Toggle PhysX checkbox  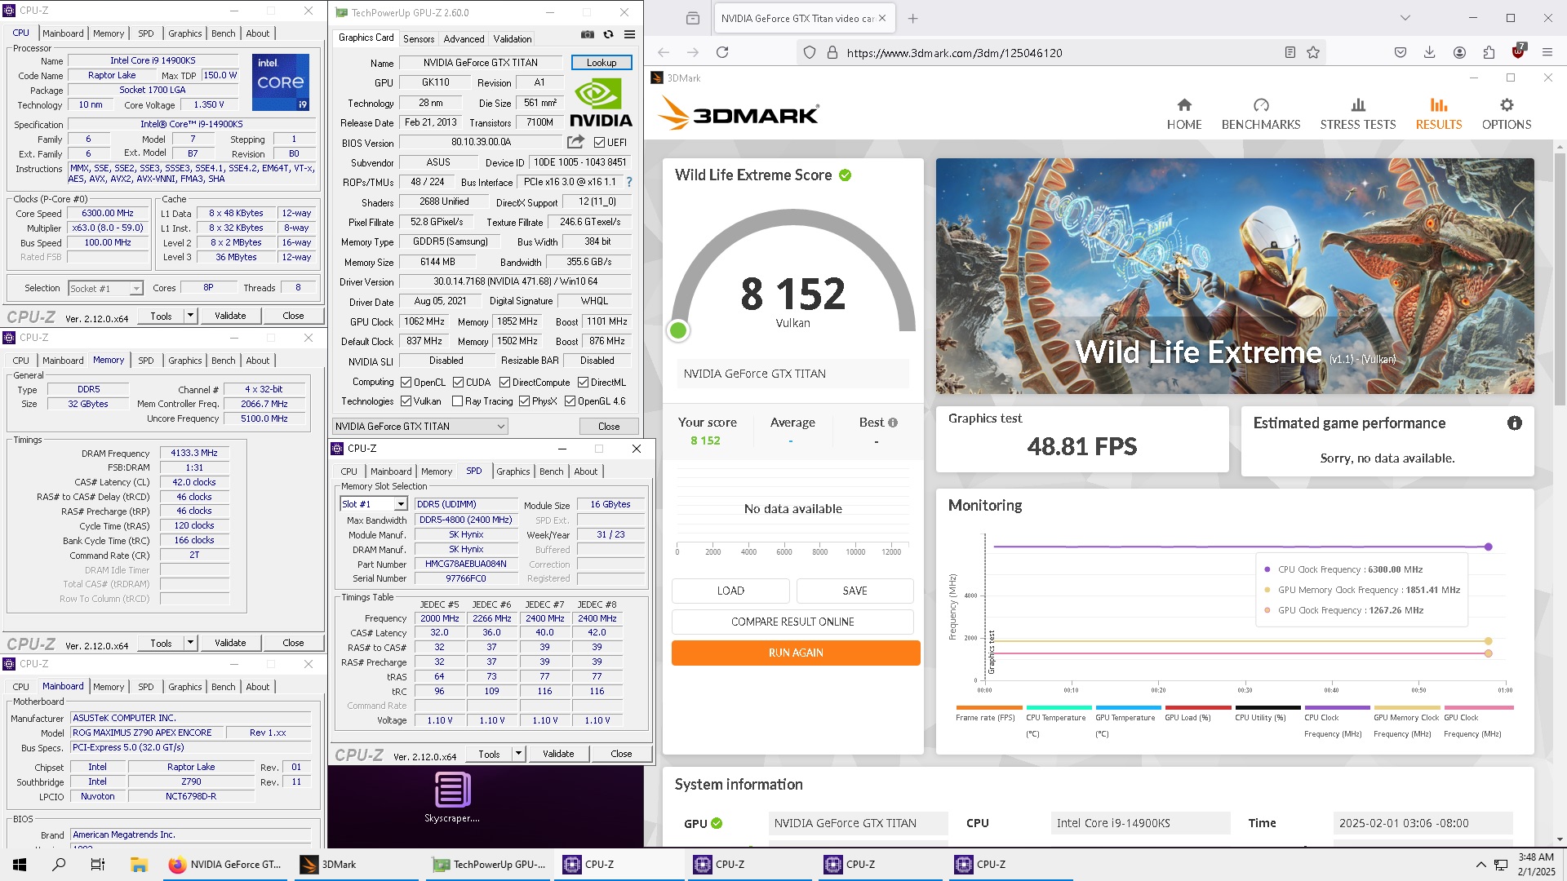tap(524, 401)
